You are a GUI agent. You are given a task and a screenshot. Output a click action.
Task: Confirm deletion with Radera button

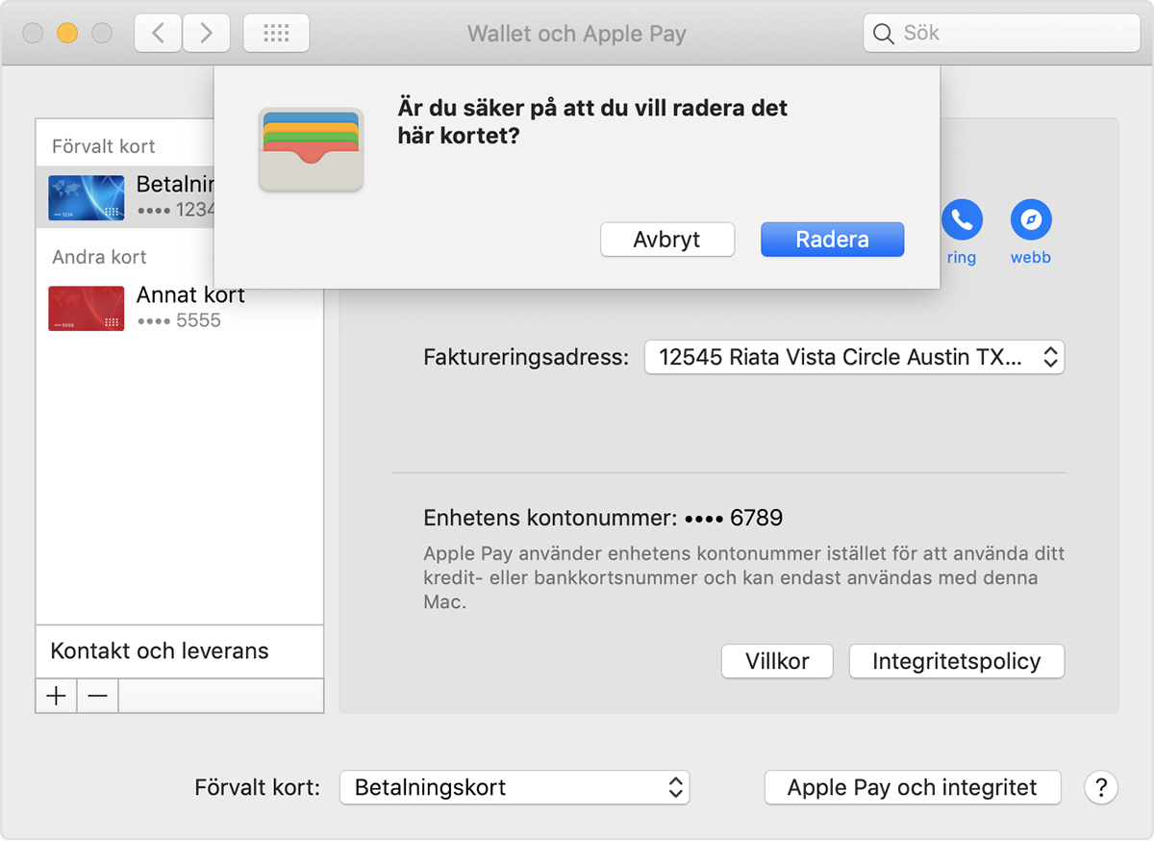click(833, 240)
